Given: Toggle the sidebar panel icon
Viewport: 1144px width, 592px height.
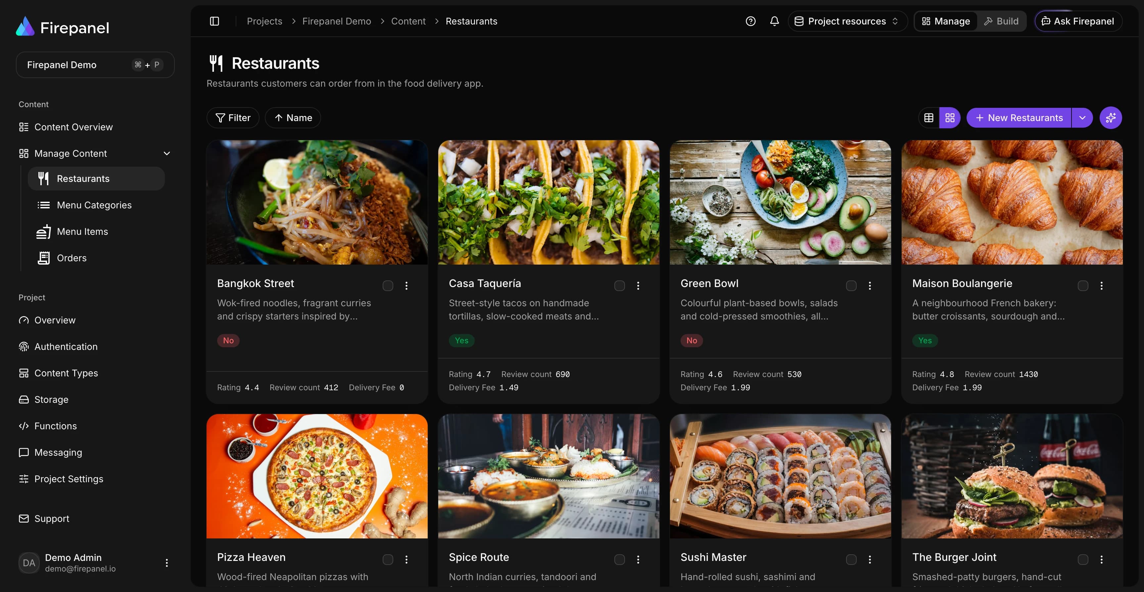Looking at the screenshot, I should pos(215,21).
